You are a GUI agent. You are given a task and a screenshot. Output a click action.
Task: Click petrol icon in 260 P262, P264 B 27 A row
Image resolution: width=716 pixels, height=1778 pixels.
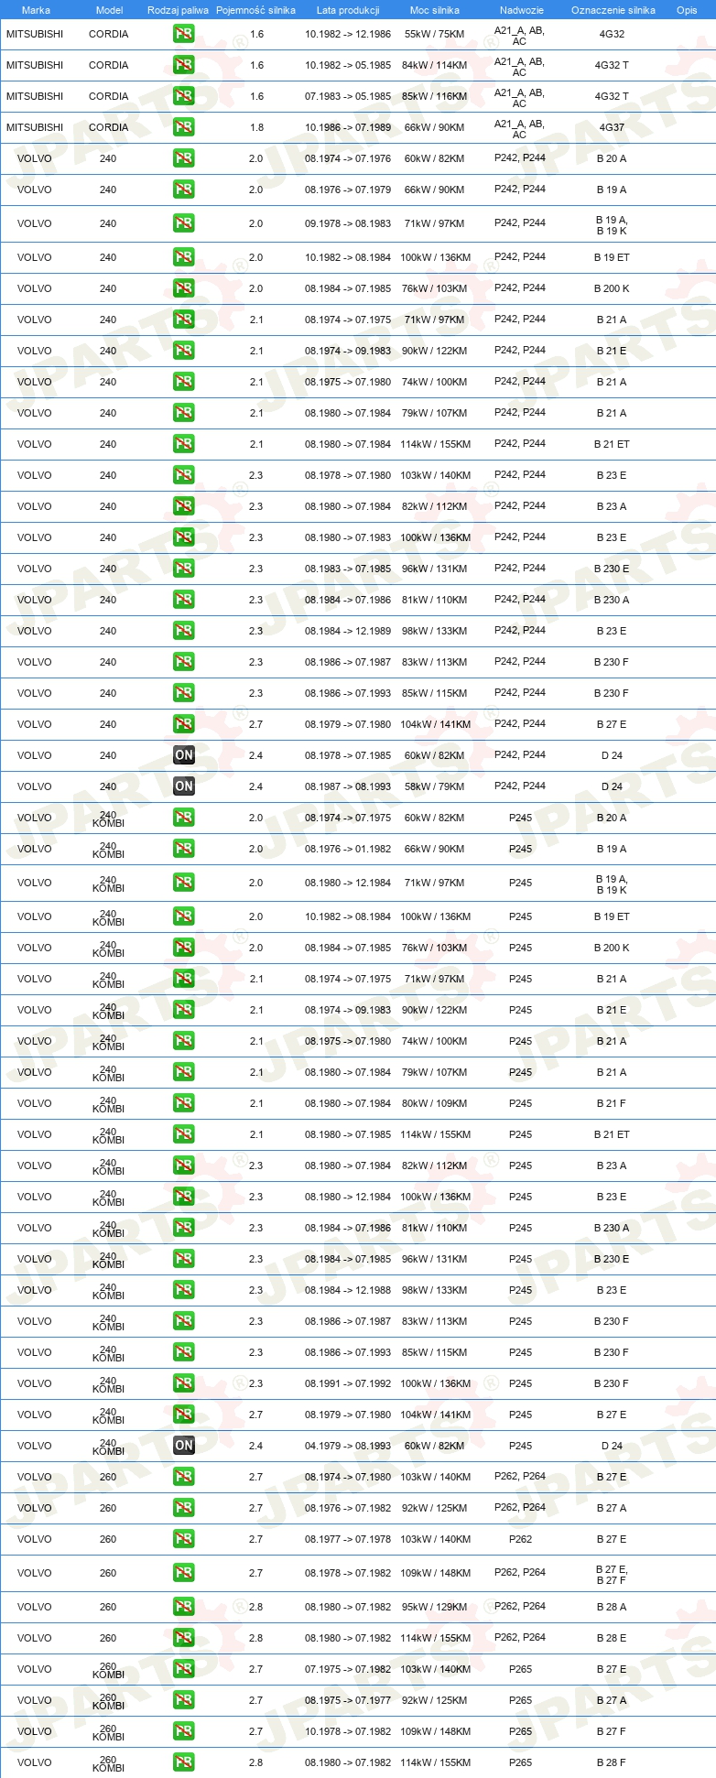click(x=183, y=1508)
